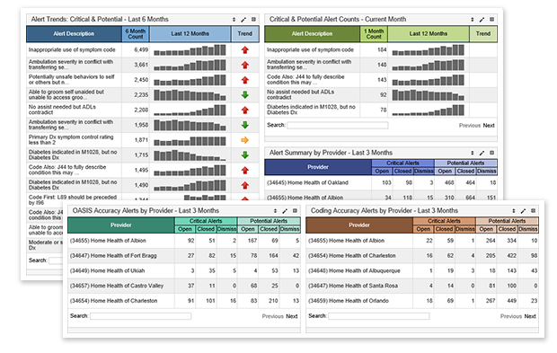Click the up-down arrows icon in OASIS Accuracy Alerts header
Image resolution: width=557 pixels, height=353 pixels.
tap(275, 211)
